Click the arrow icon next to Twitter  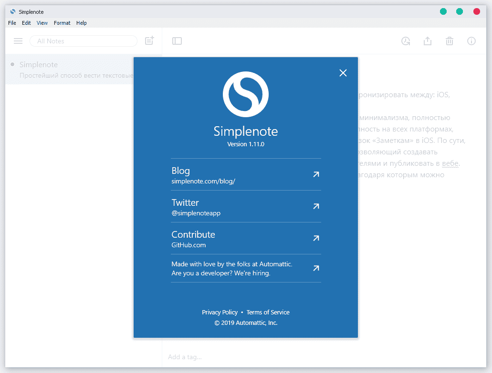[316, 206]
